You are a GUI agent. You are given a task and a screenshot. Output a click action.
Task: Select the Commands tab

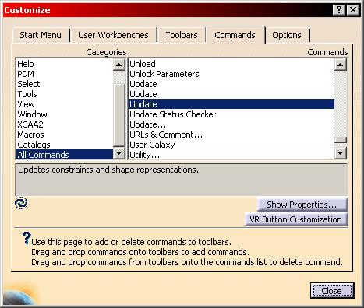pyautogui.click(x=235, y=35)
